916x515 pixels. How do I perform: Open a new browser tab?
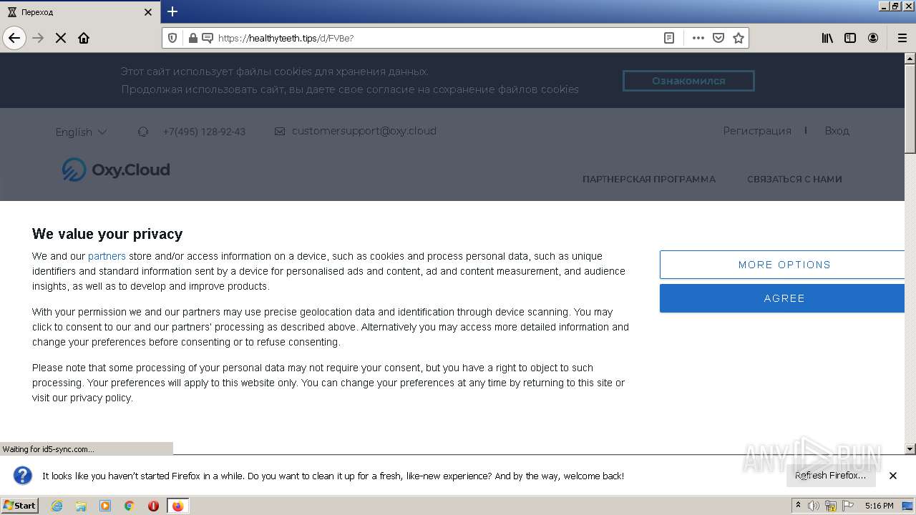[172, 11]
